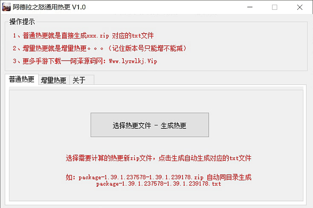Image resolution: width=313 pixels, height=208 pixels.
Task: Click the example package .txt filename text
Action: click(x=159, y=184)
